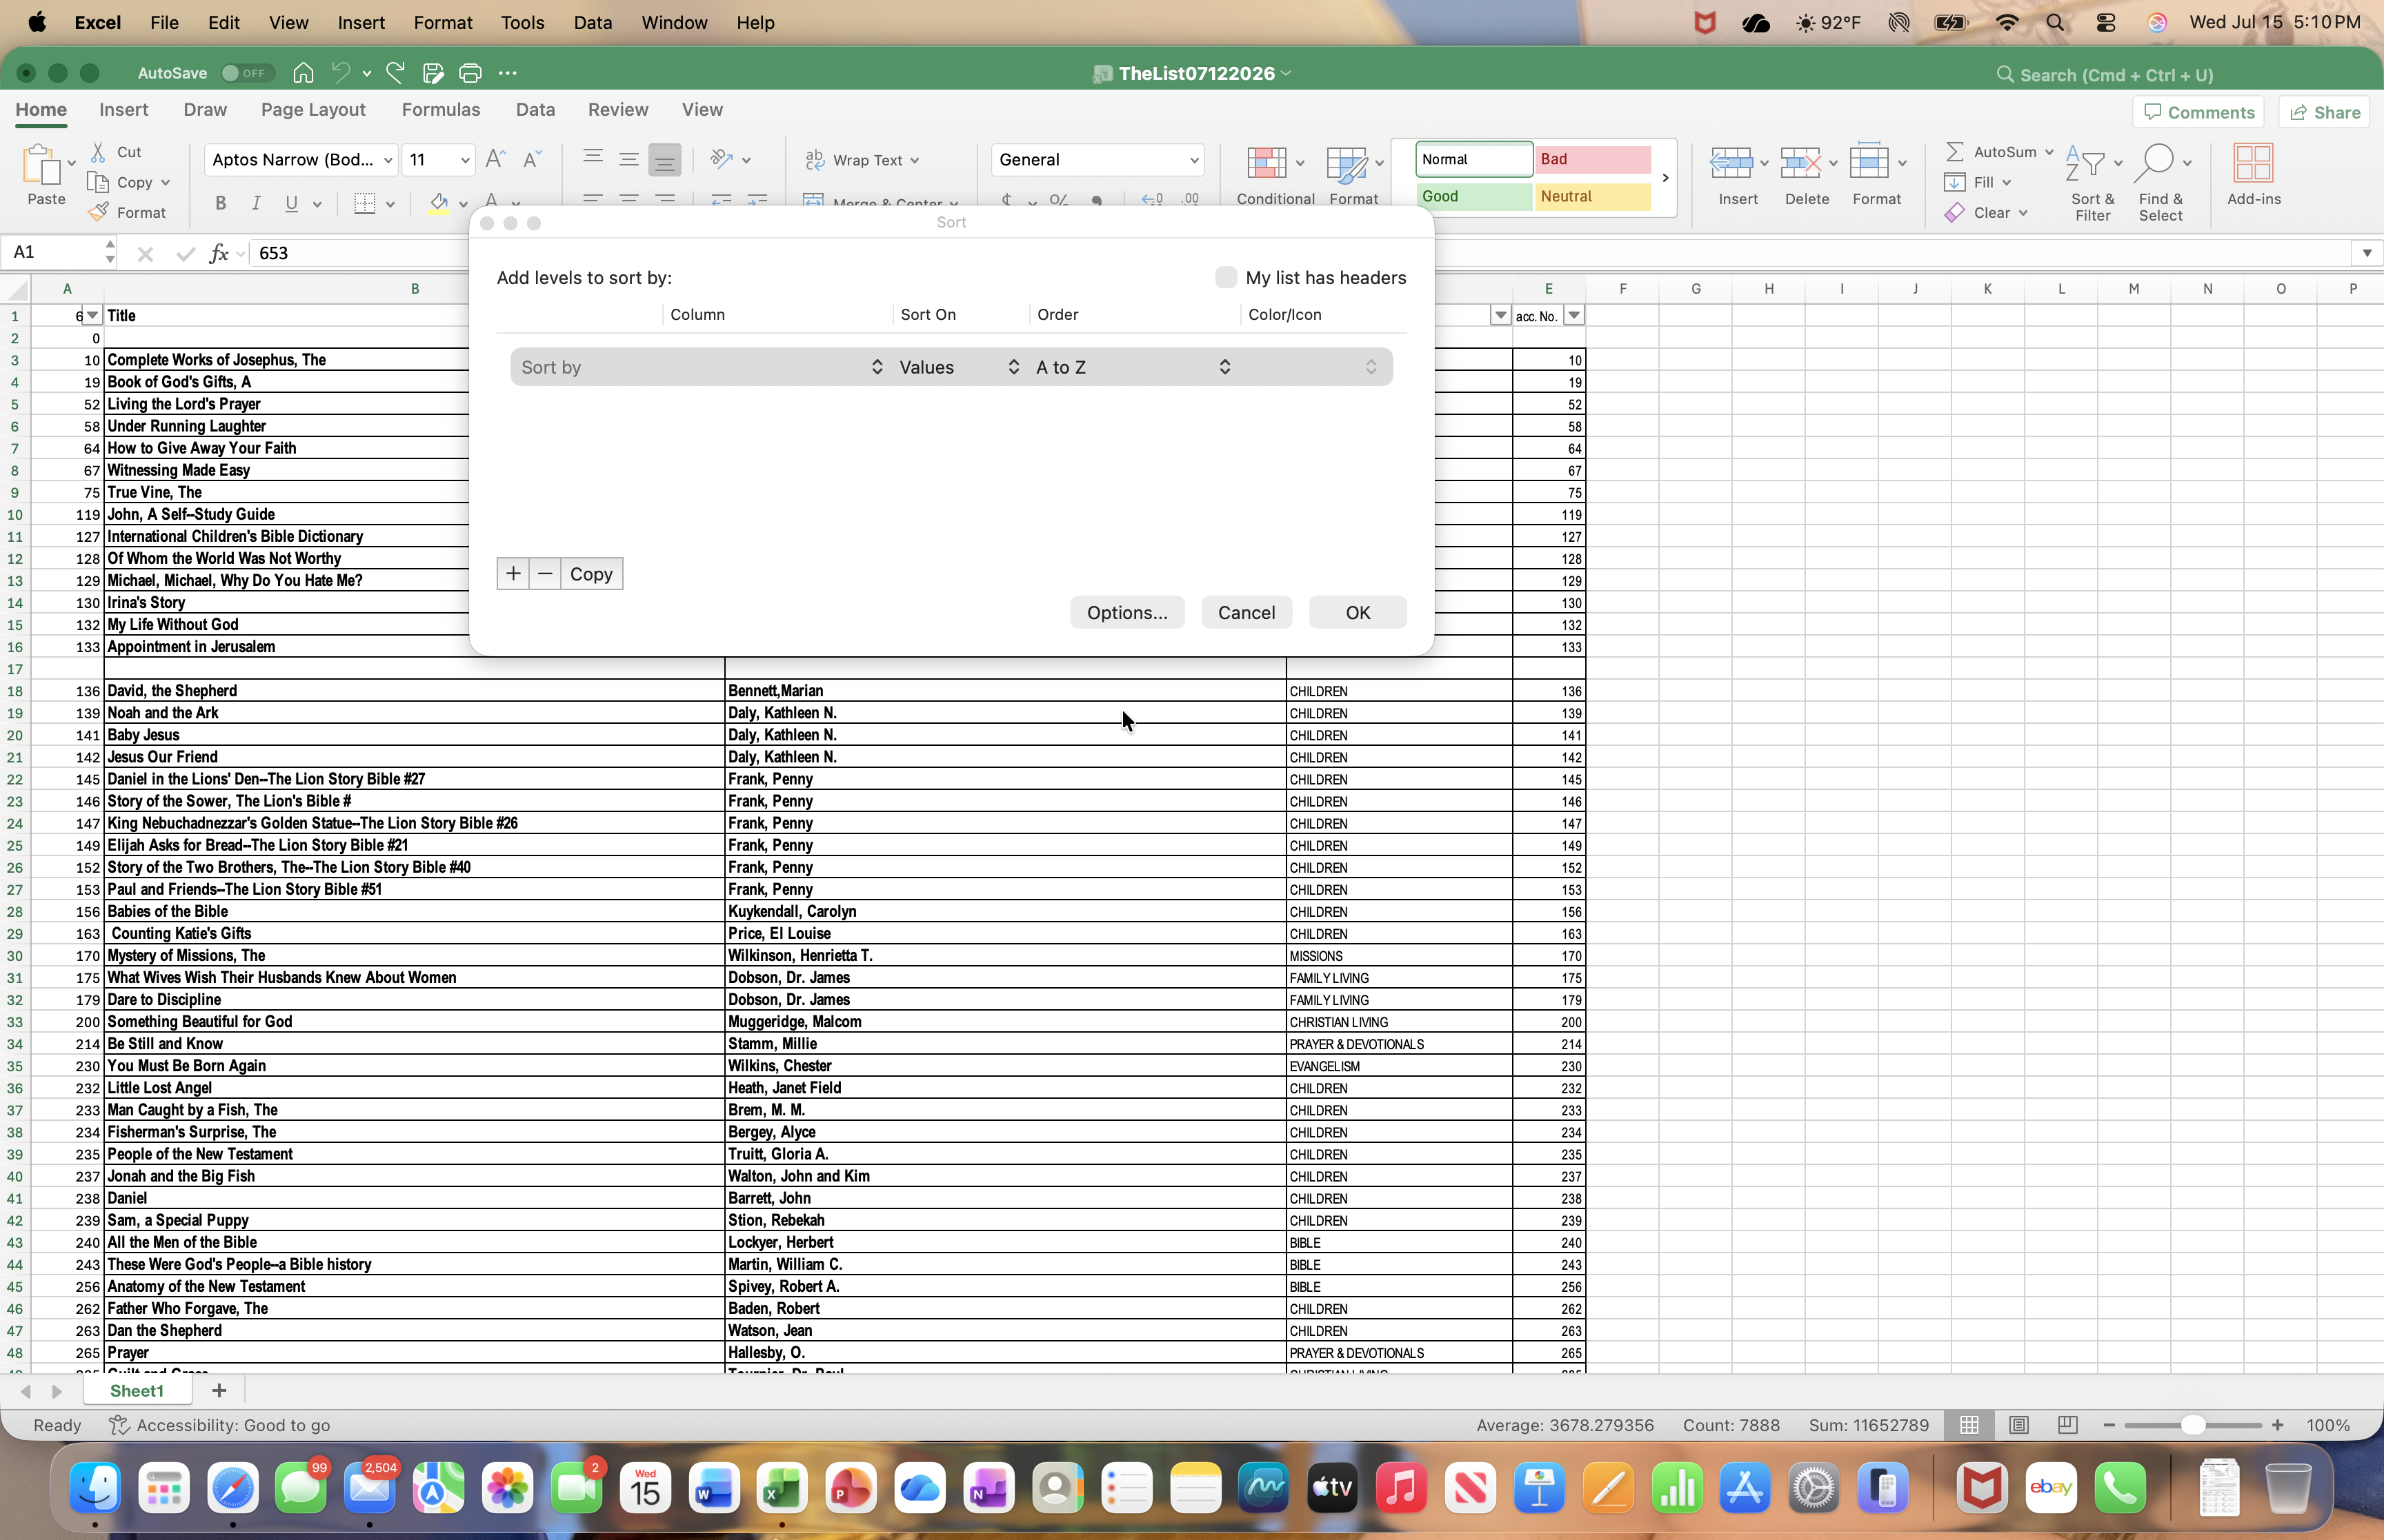Toggle AutoSave switch
The height and width of the screenshot is (1540, 2384).
coord(245,73)
